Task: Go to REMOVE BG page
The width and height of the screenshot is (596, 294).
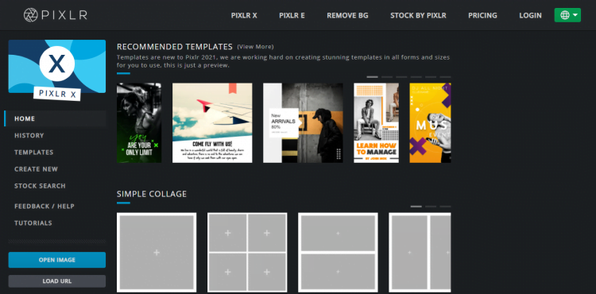Action: (x=347, y=16)
